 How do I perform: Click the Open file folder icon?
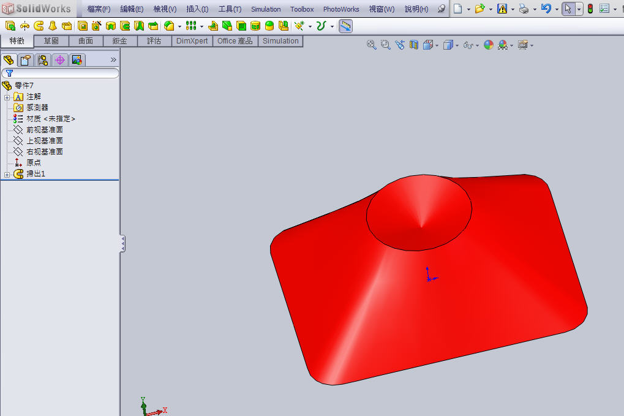coord(479,9)
